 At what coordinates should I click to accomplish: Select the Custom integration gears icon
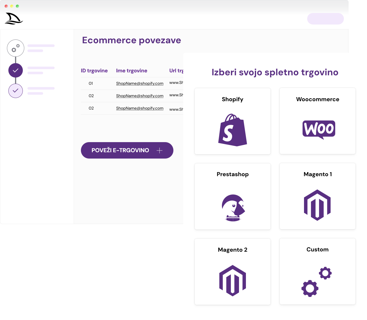click(316, 281)
